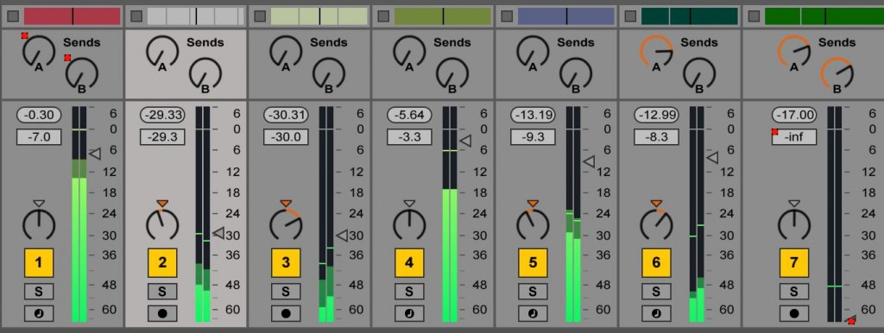The width and height of the screenshot is (884, 333).
Task: Click the volume fader handle on track 1
Action: 95,154
